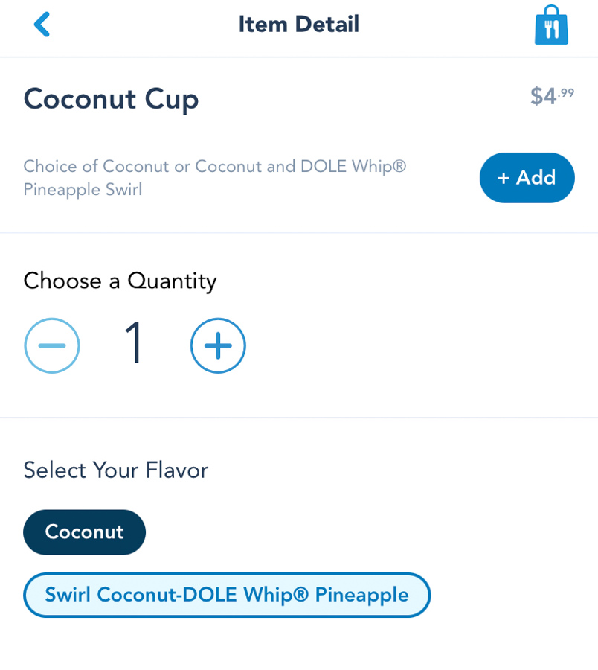Choose Swirl Coconut-DOLE Whip Pineapple flavor
Viewport: 598px width, 670px height.
pyautogui.click(x=227, y=595)
